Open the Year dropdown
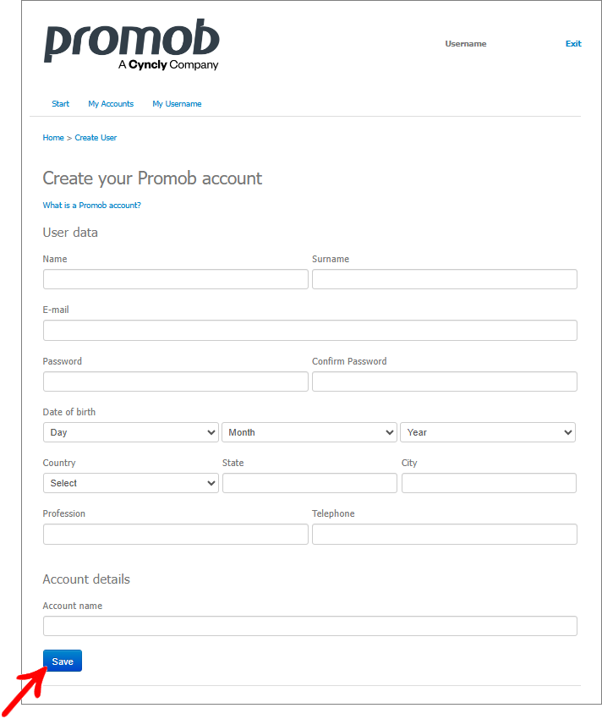602x719 pixels. pos(488,432)
